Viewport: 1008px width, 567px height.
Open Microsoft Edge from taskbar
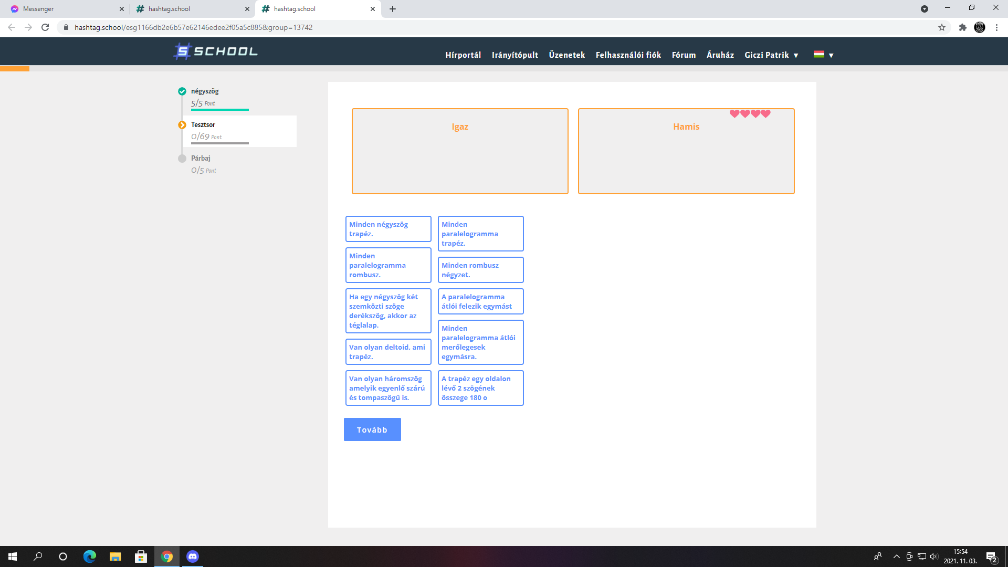(90, 556)
